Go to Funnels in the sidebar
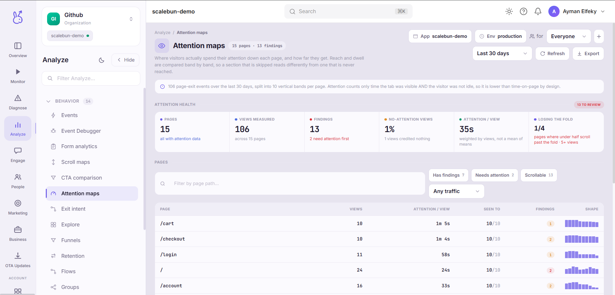Image resolution: width=615 pixels, height=295 pixels. coord(92,240)
